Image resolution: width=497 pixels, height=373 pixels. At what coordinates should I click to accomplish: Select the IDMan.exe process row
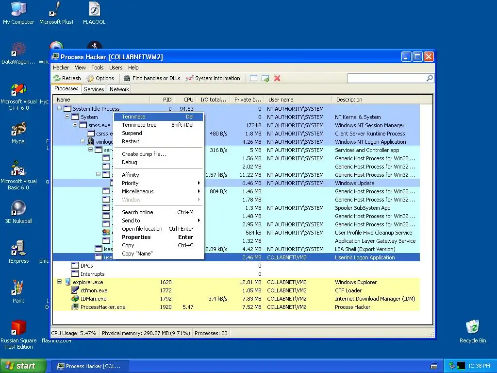point(236,299)
